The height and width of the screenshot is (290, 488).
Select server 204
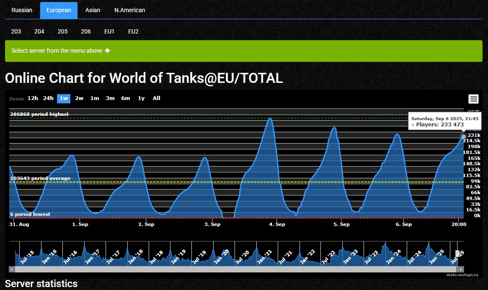39,31
